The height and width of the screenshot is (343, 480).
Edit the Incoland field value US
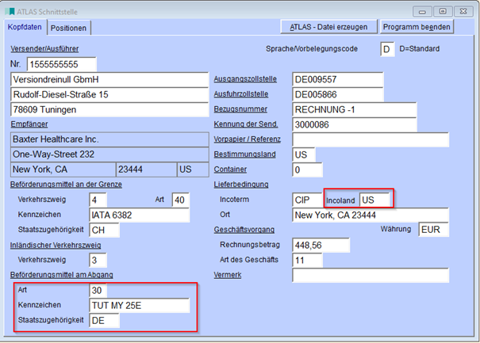tap(374, 200)
